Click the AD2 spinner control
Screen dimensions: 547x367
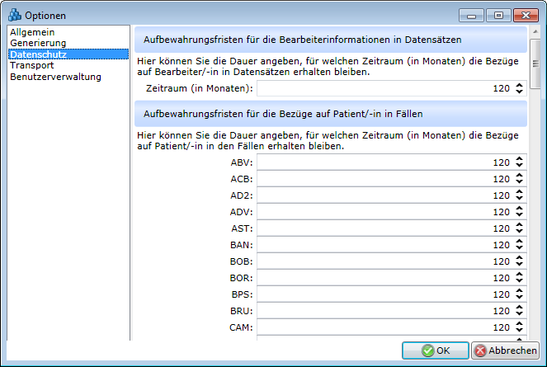point(519,195)
